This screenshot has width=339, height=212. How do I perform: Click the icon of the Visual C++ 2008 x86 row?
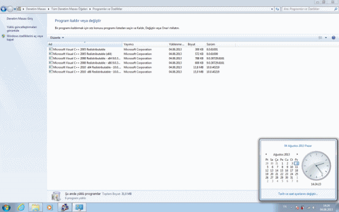pyautogui.click(x=51, y=63)
